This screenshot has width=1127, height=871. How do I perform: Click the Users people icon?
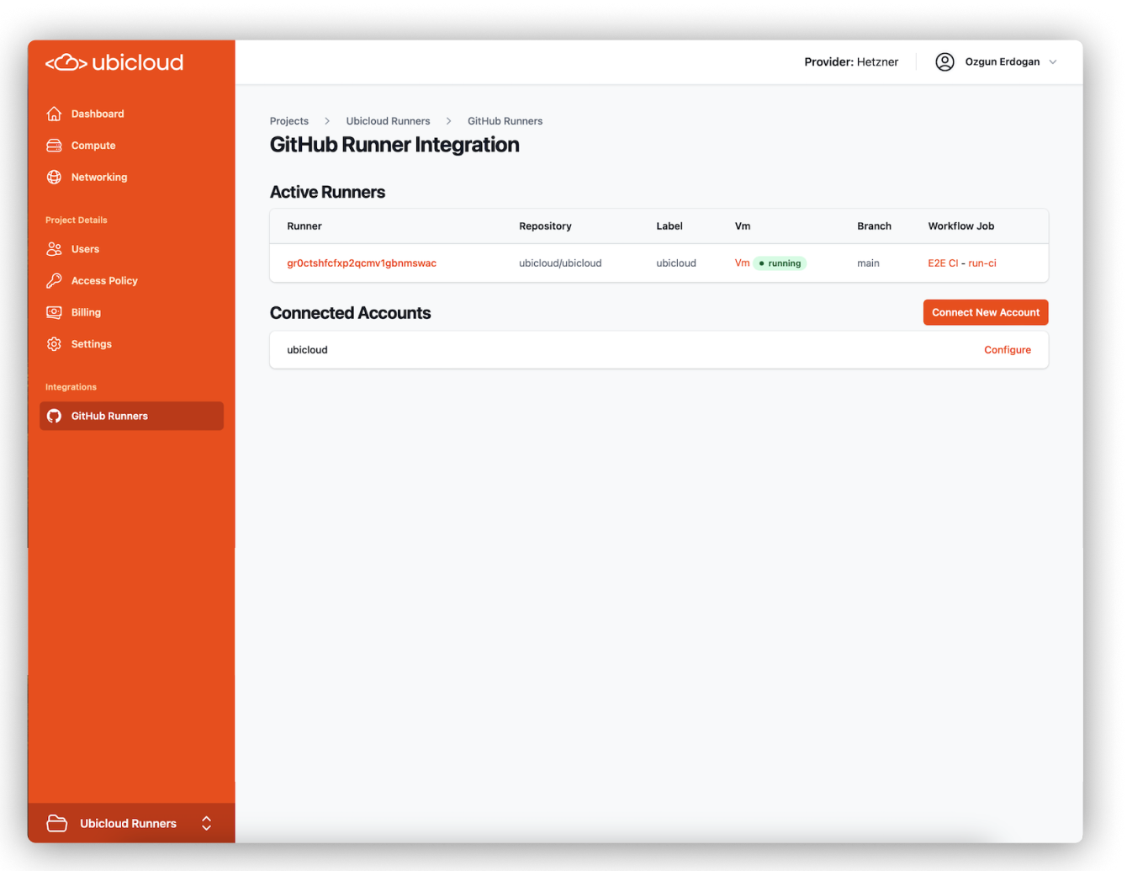pos(52,249)
